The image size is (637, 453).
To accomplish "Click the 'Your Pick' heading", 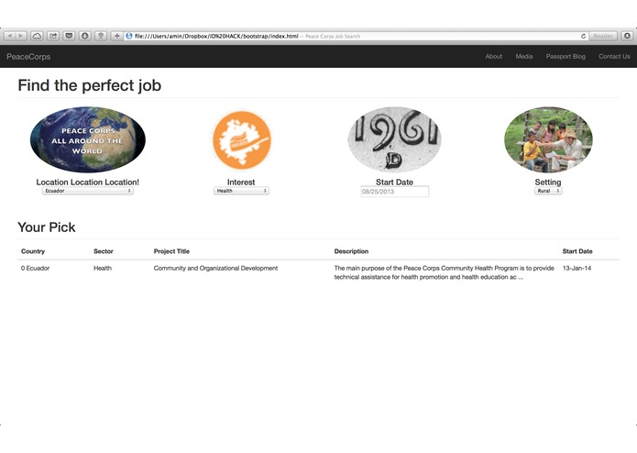I will point(47,227).
